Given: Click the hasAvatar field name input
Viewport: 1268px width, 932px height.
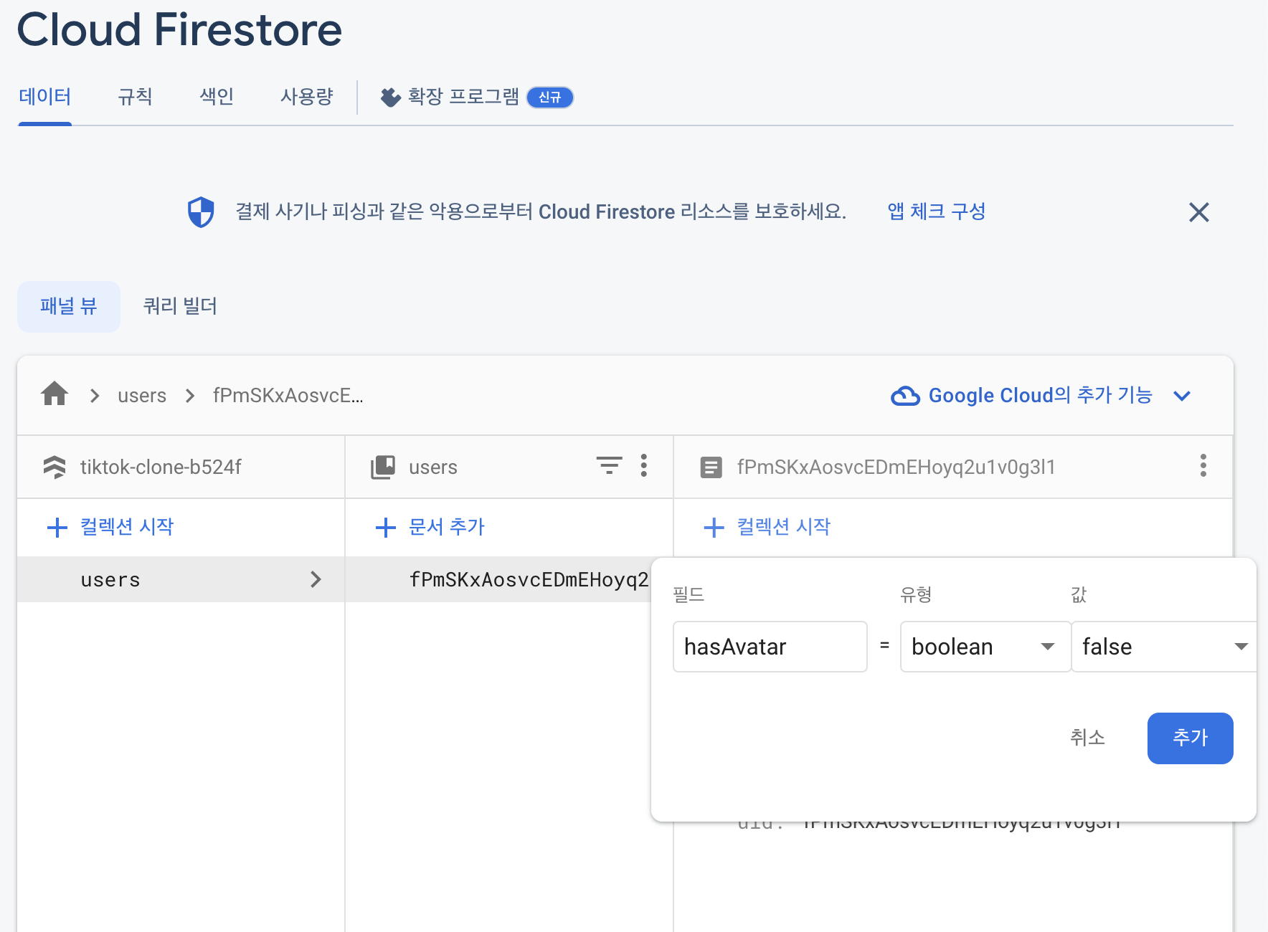Looking at the screenshot, I should [770, 647].
